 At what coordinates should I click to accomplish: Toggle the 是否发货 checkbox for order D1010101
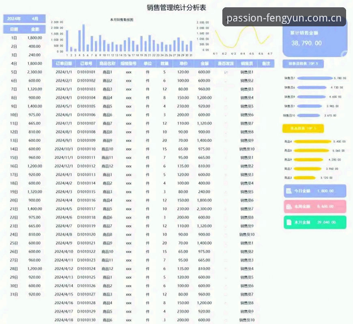[x=226, y=72]
